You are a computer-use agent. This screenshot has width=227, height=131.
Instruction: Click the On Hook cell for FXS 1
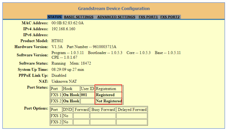coord(71,95)
